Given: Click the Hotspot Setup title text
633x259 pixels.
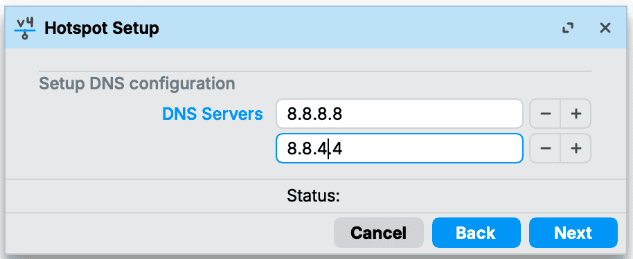Looking at the screenshot, I should [x=102, y=28].
